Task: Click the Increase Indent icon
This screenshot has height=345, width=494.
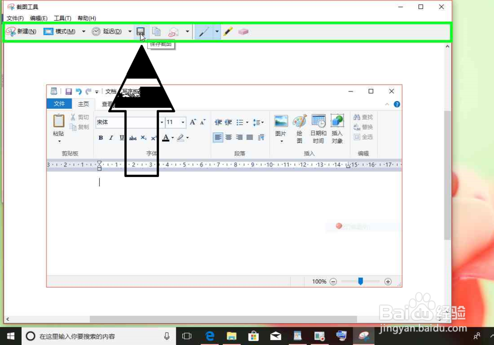Action: coord(228,122)
